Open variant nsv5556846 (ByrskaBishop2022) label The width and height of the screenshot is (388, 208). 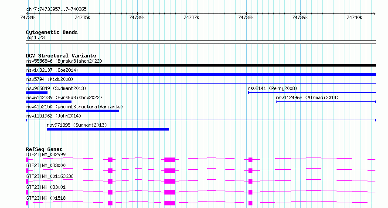64,61
